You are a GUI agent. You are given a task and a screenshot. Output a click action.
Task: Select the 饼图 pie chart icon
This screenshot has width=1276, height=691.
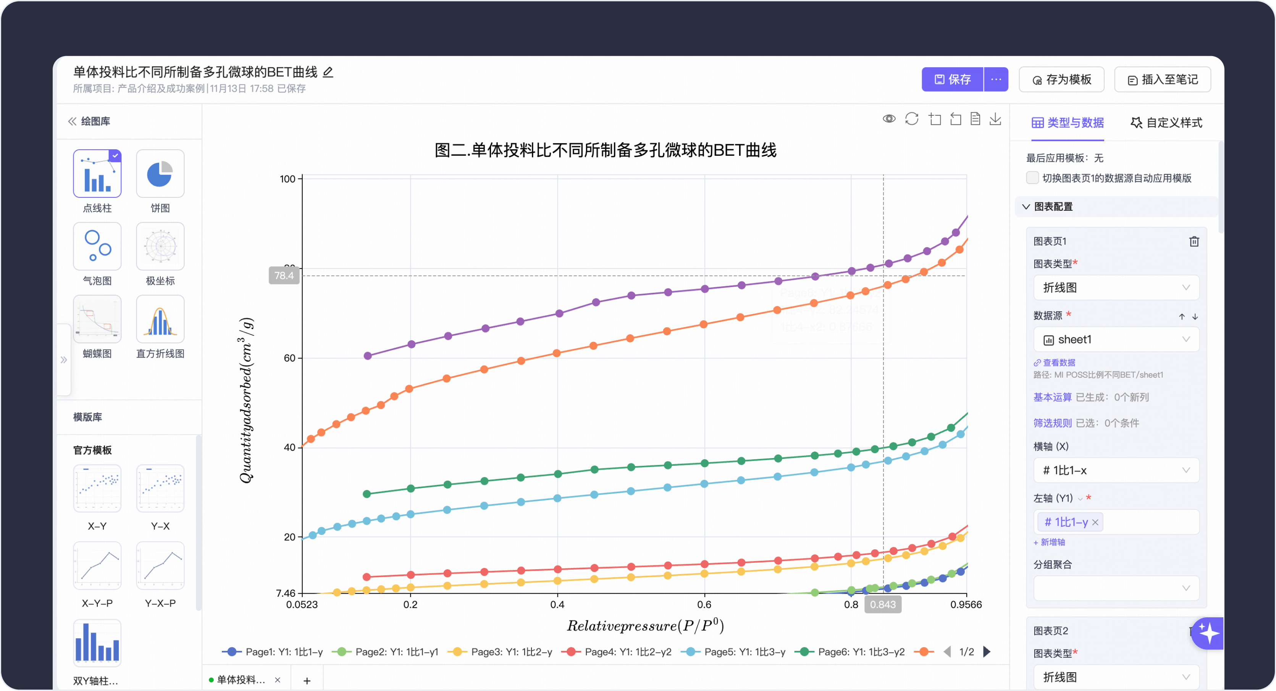(x=160, y=174)
